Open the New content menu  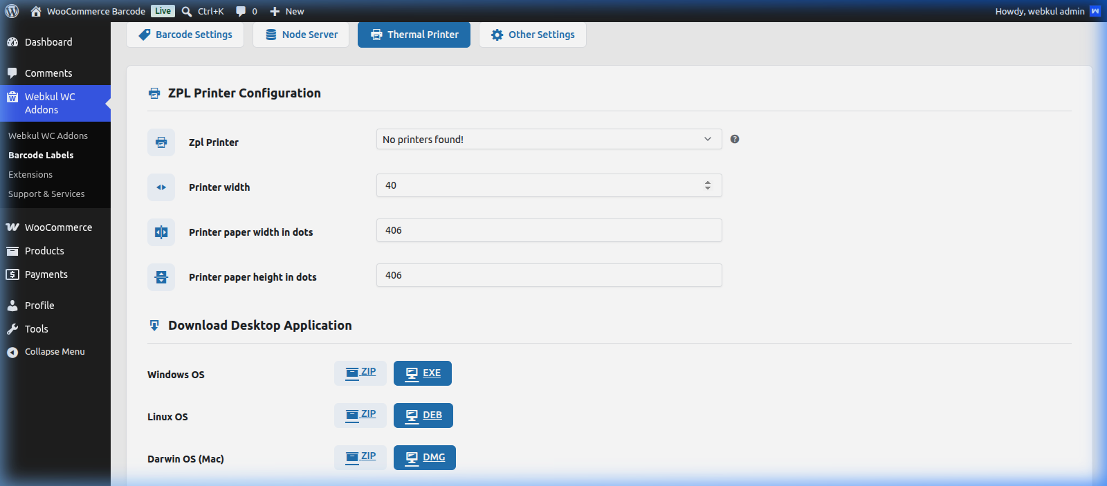click(286, 11)
